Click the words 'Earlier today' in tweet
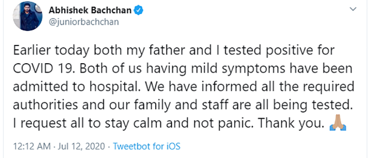The width and height of the screenshot is (374, 158). click(51, 51)
